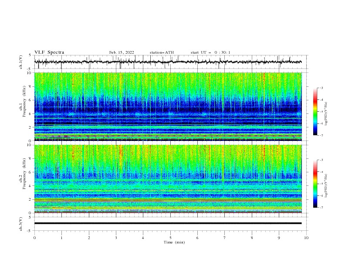
Task: Click the '8' kHz tick on ch.1 axis
Action: pyautogui.click(x=30, y=86)
